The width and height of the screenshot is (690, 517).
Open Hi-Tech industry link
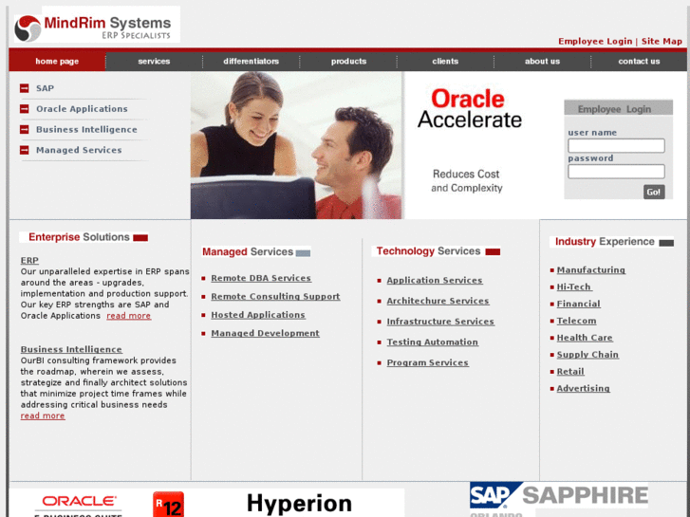click(x=574, y=286)
